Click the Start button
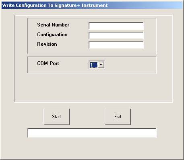The height and width of the screenshot is (160, 184). (x=56, y=117)
